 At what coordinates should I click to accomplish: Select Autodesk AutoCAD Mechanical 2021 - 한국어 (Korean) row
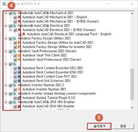(x=61, y=21)
